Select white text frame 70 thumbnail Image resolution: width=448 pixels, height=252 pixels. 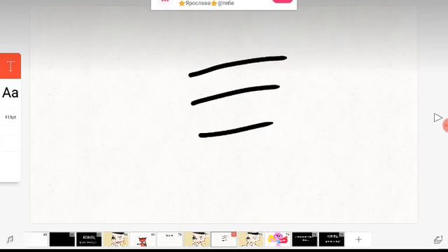pos(169,239)
